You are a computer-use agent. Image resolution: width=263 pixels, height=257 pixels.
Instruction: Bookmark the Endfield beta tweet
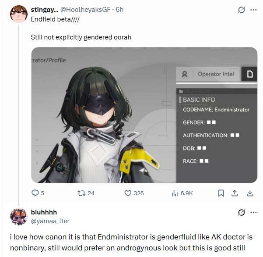(221, 193)
